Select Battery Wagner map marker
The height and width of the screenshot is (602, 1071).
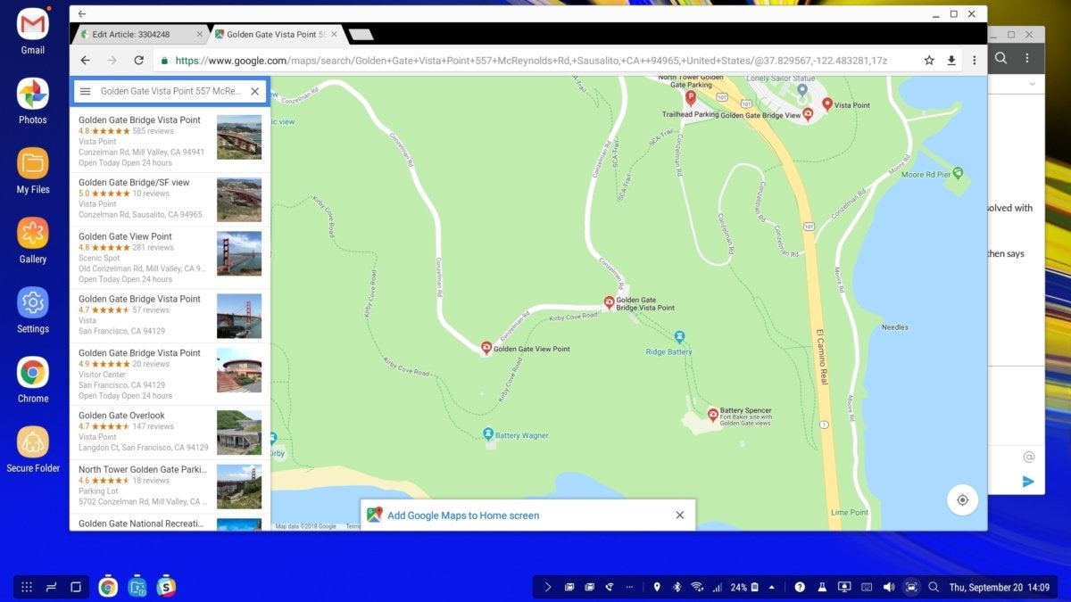click(488, 434)
